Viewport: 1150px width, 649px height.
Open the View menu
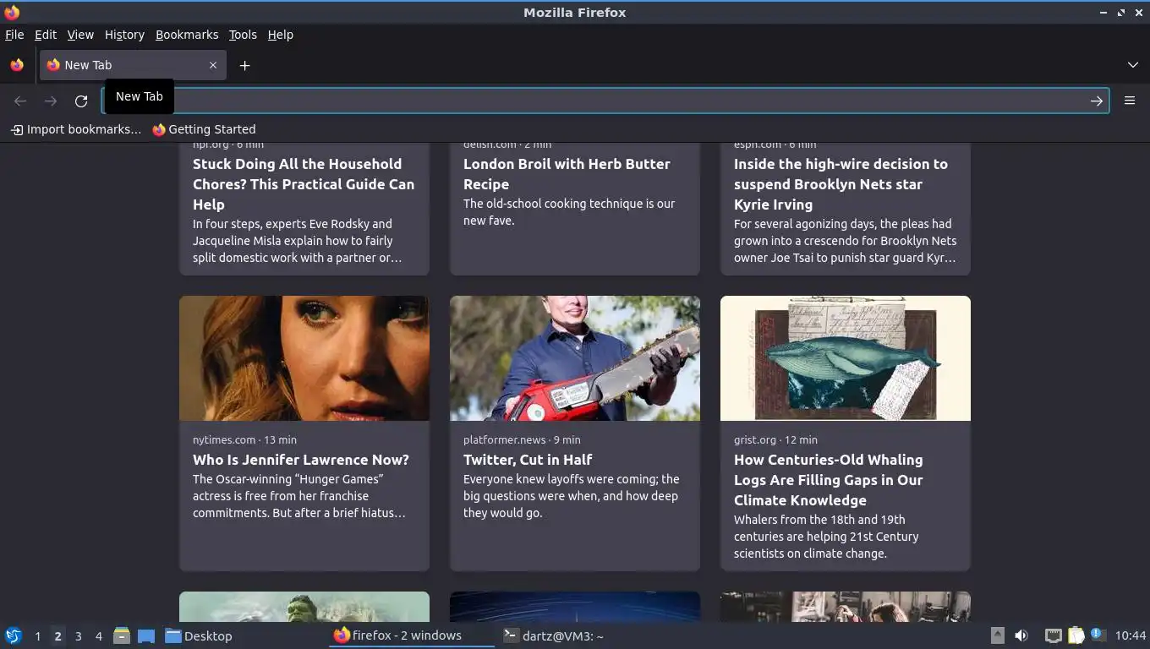pyautogui.click(x=80, y=35)
